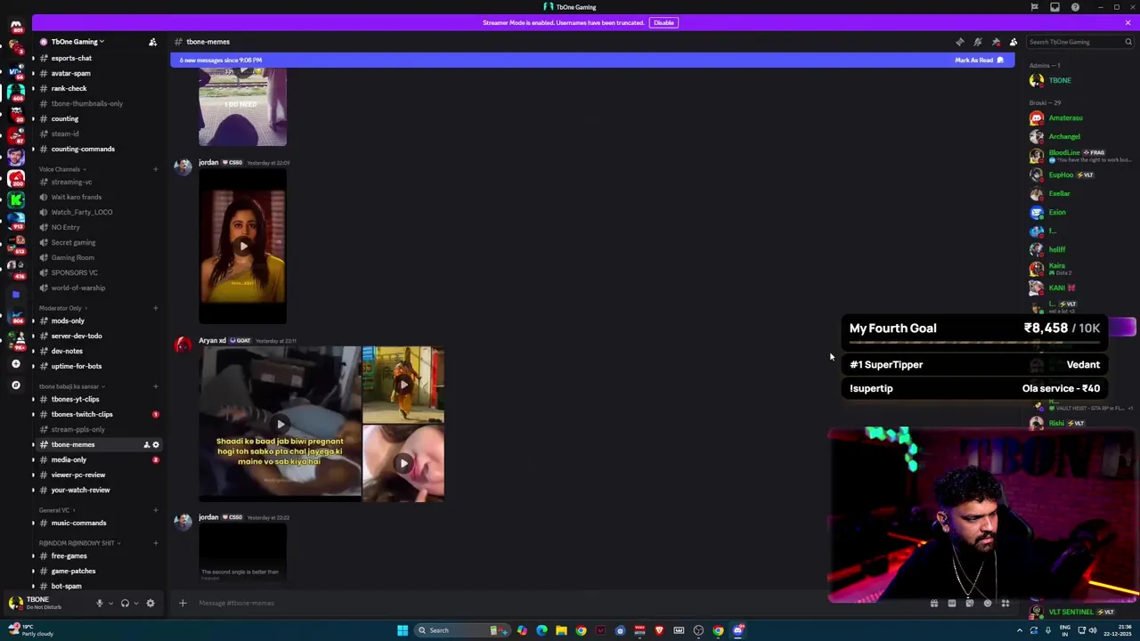Play jordan's video with woman in yellow
The height and width of the screenshot is (641, 1140).
point(243,247)
